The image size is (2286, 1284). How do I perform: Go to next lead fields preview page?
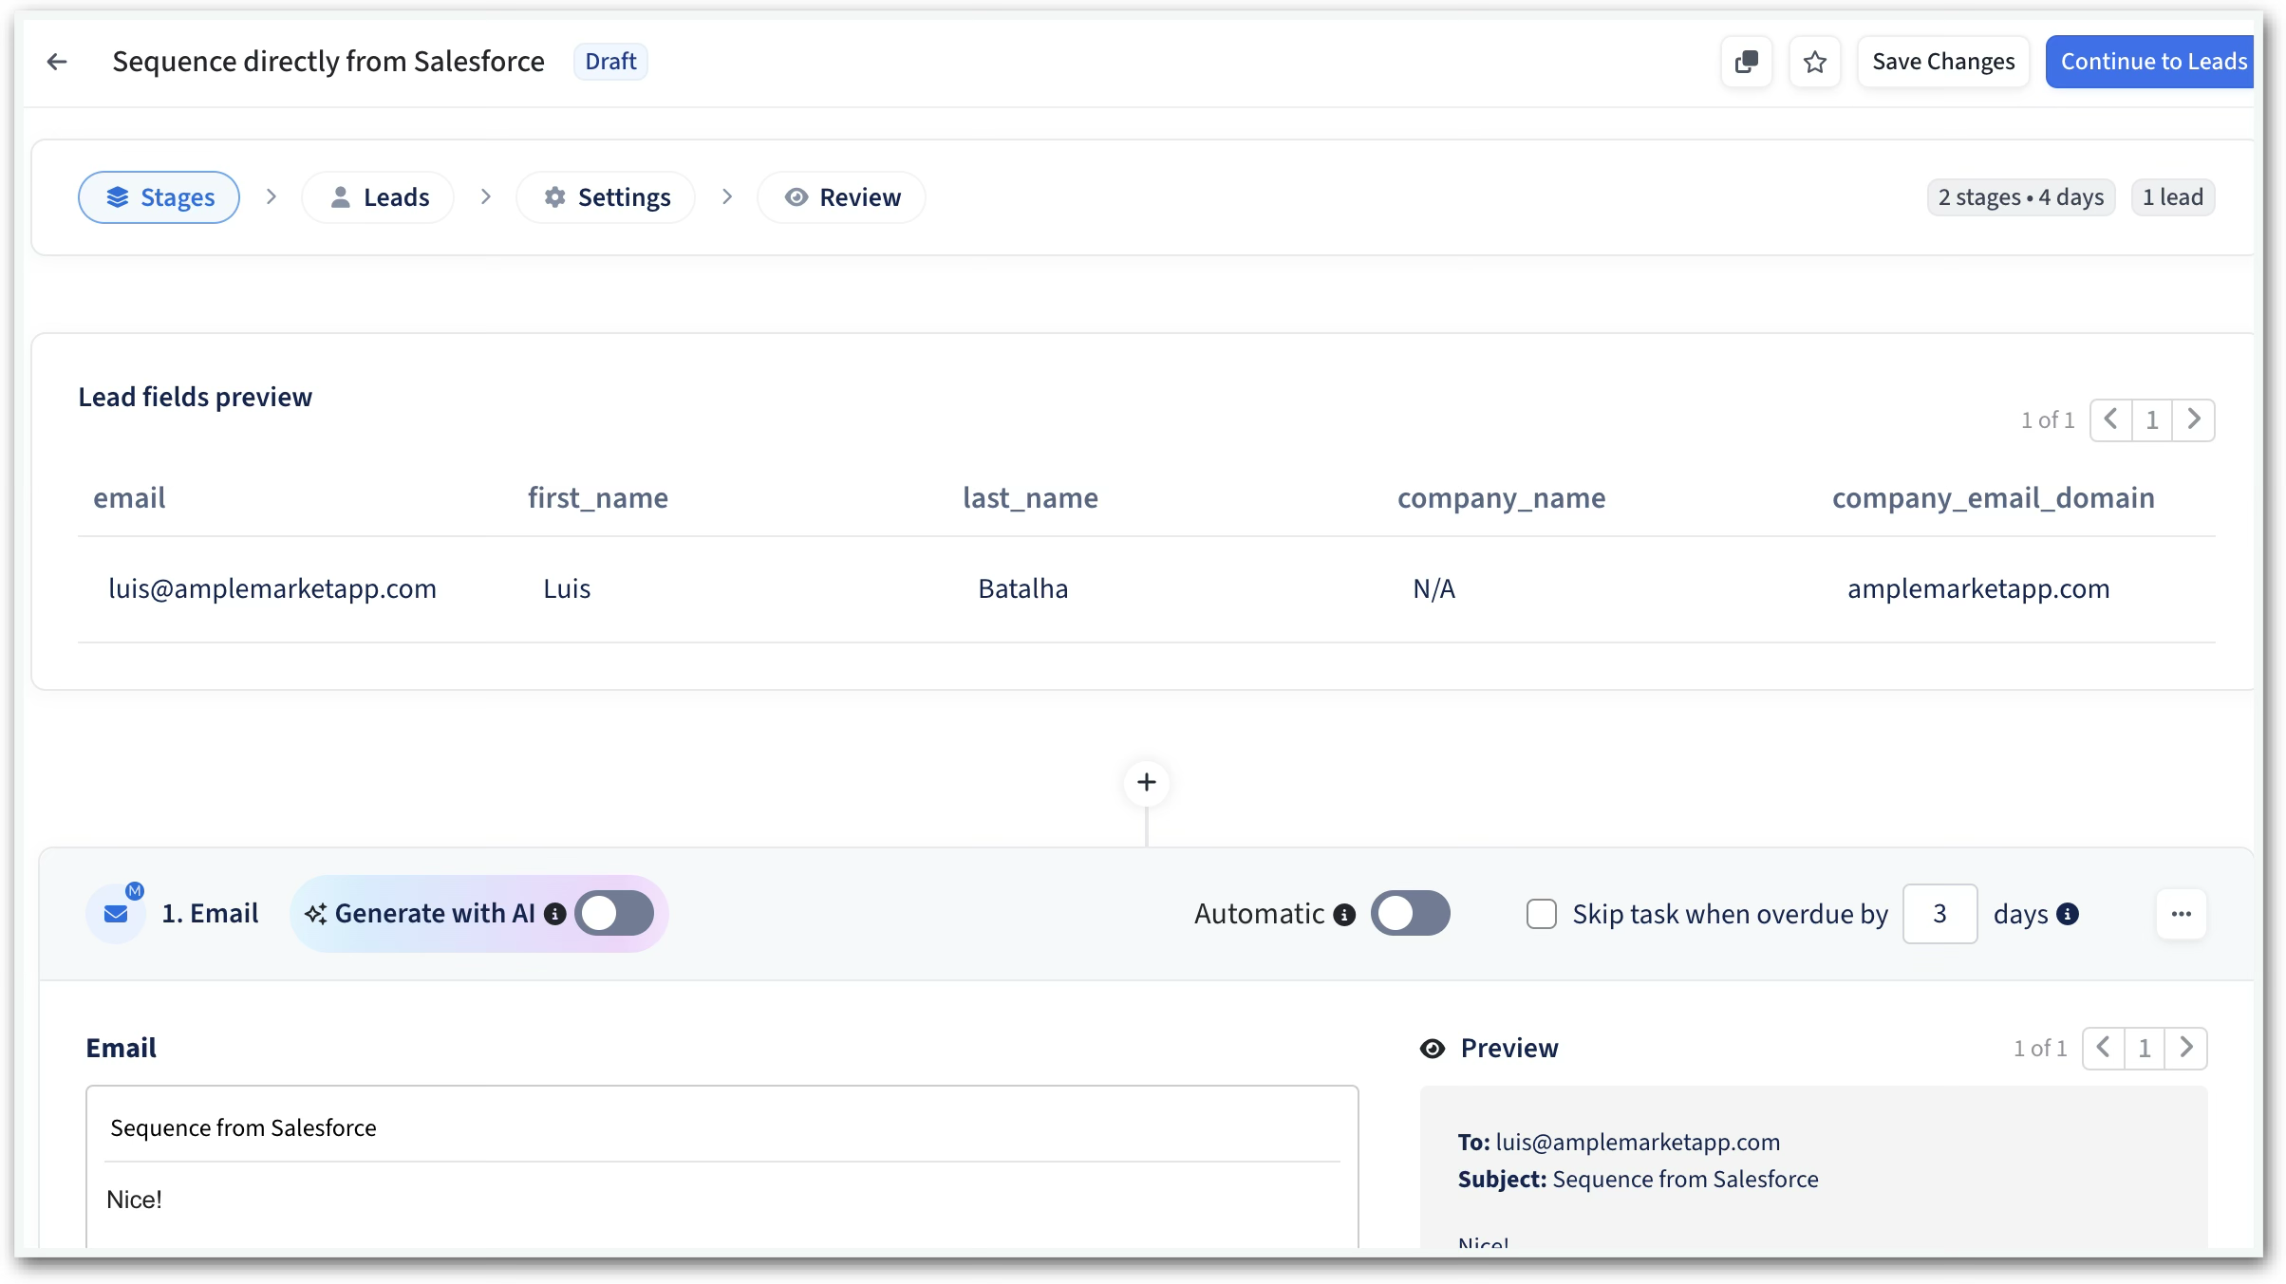click(2193, 419)
